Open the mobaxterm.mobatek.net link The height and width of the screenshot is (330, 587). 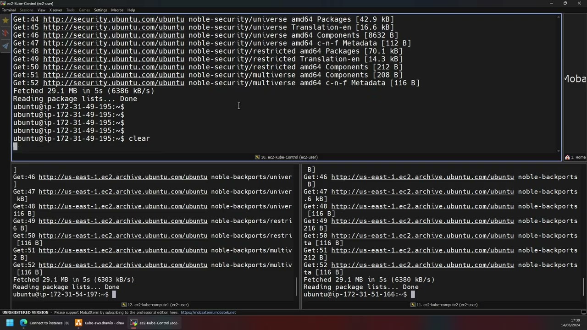[208, 313]
